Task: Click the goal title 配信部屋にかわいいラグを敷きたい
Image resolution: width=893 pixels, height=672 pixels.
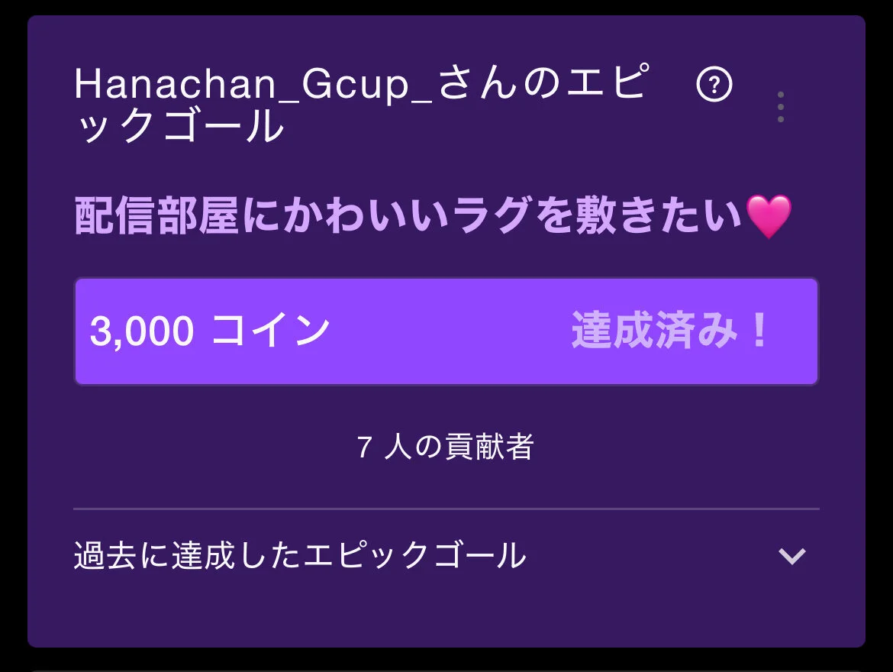Action: pyautogui.click(x=408, y=215)
